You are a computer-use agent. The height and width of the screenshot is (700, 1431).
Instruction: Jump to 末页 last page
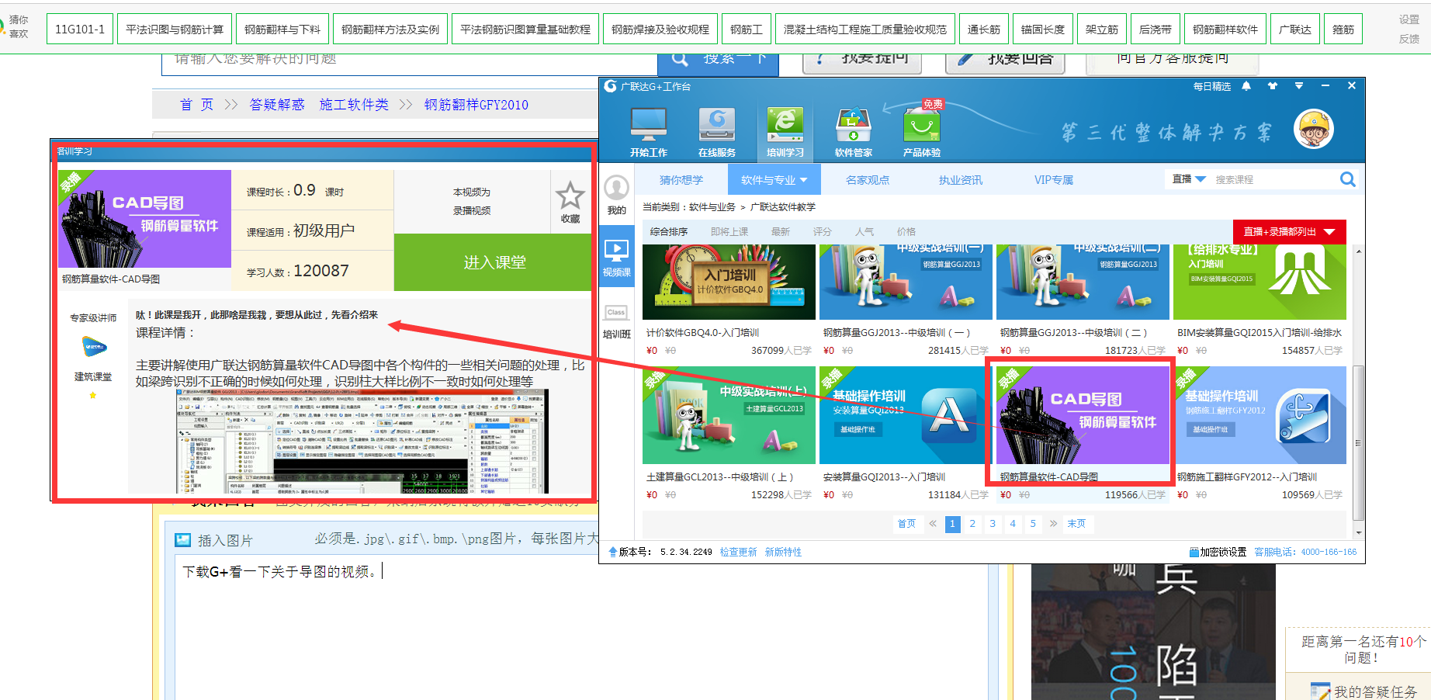[x=1076, y=524]
